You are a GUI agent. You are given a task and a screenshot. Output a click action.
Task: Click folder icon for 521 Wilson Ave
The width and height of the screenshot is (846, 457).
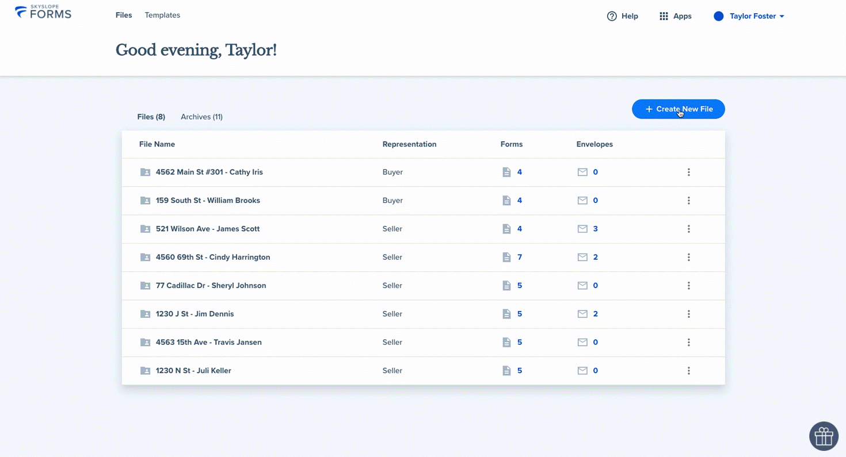click(145, 229)
